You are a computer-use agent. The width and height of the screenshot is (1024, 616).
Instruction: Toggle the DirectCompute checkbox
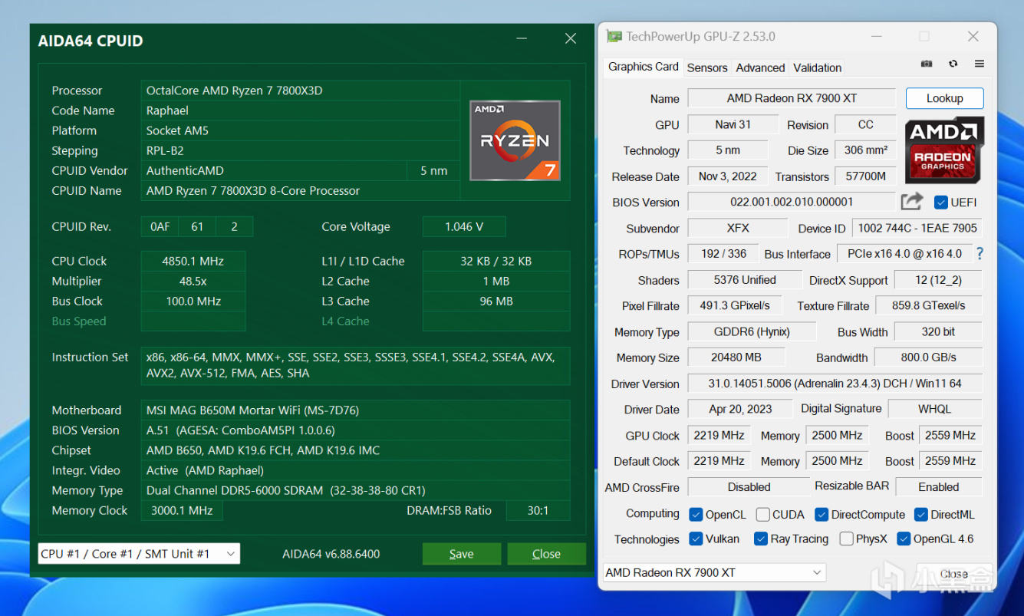click(821, 515)
